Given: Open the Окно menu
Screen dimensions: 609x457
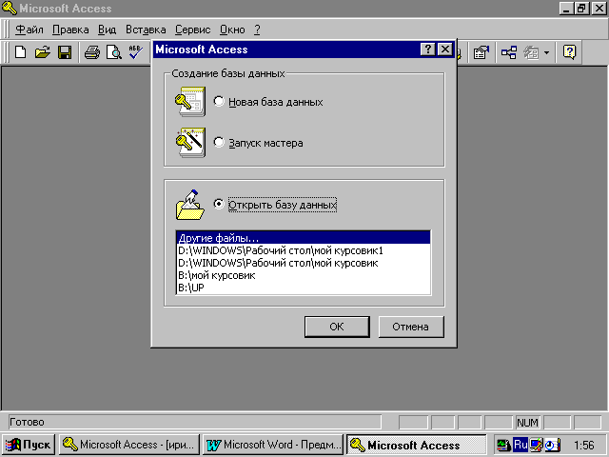Looking at the screenshot, I should pyautogui.click(x=232, y=30).
